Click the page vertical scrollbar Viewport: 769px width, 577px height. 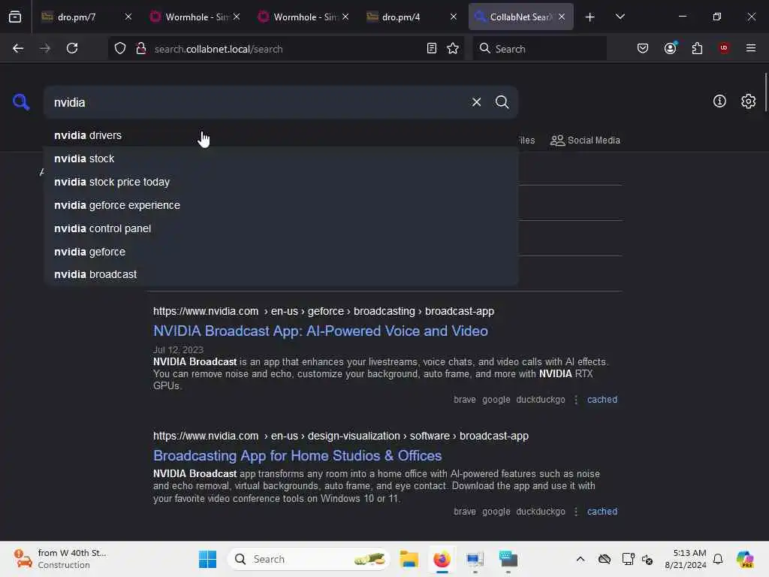click(x=765, y=92)
